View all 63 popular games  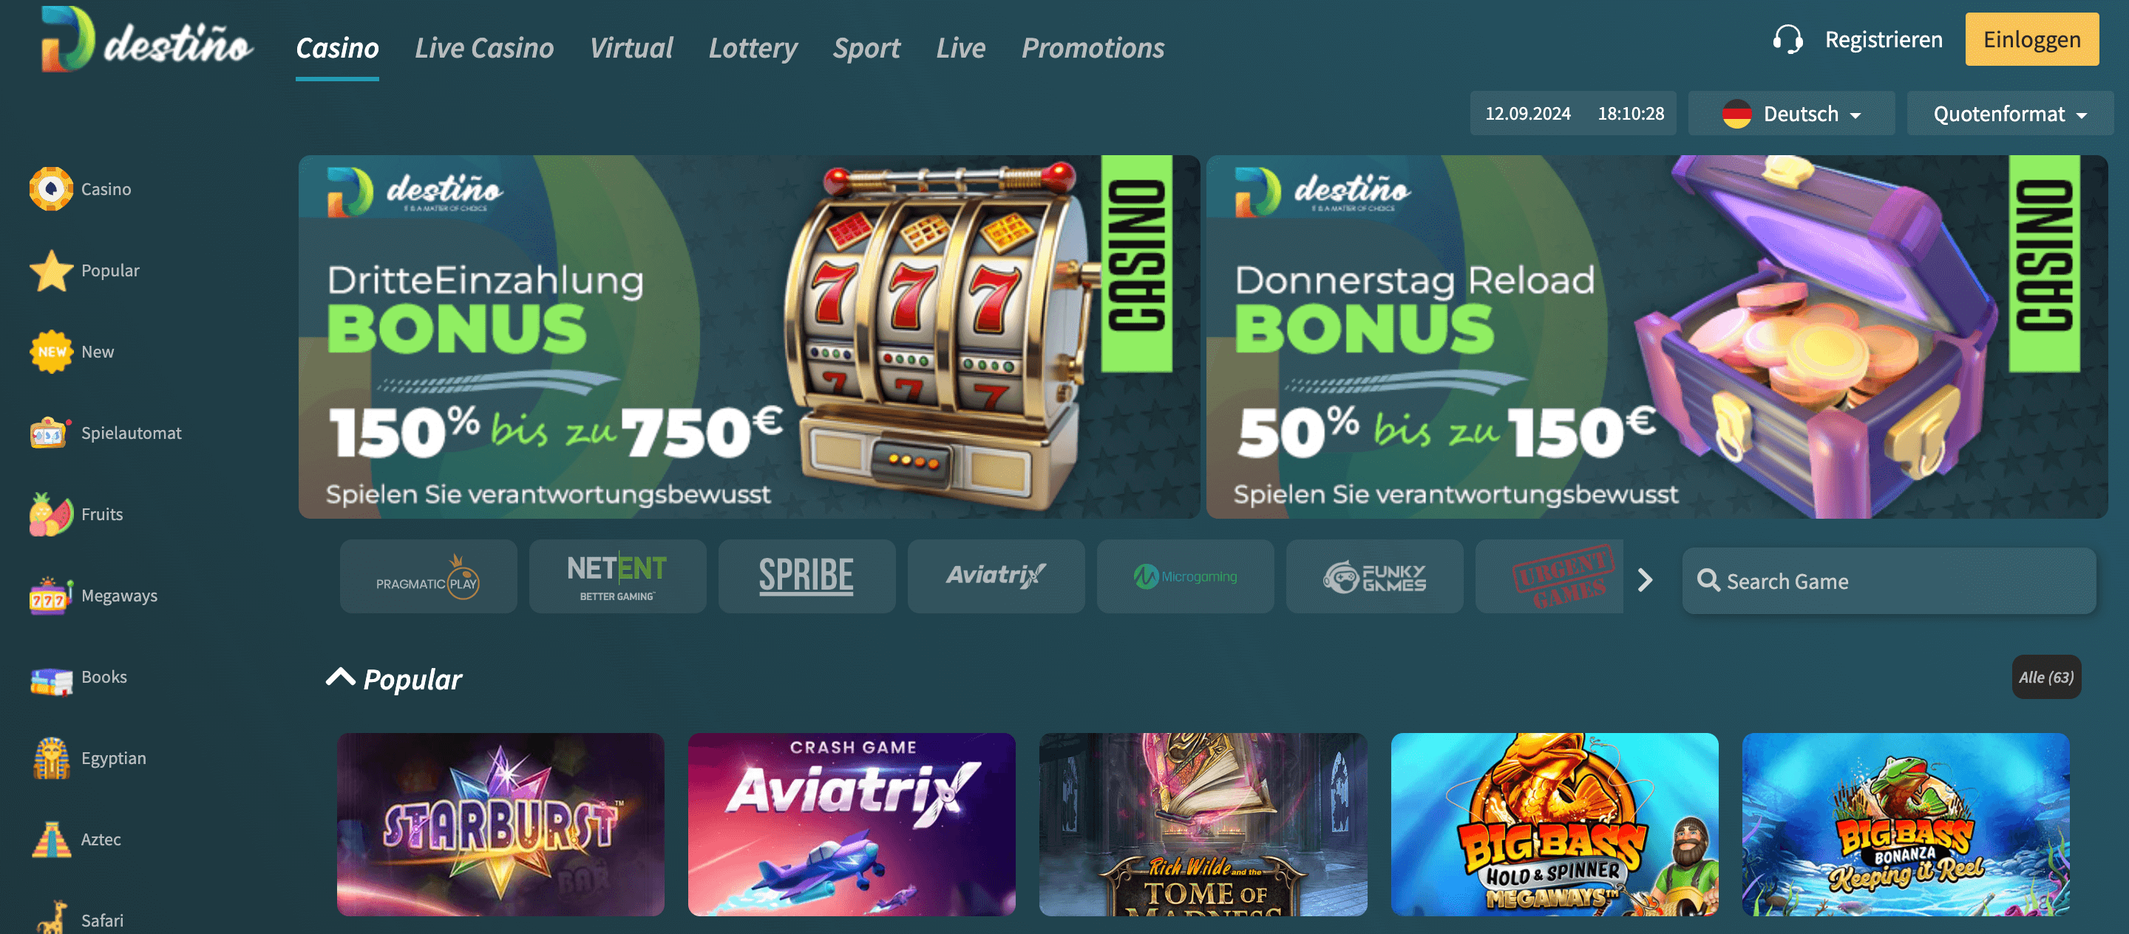pos(2045,677)
